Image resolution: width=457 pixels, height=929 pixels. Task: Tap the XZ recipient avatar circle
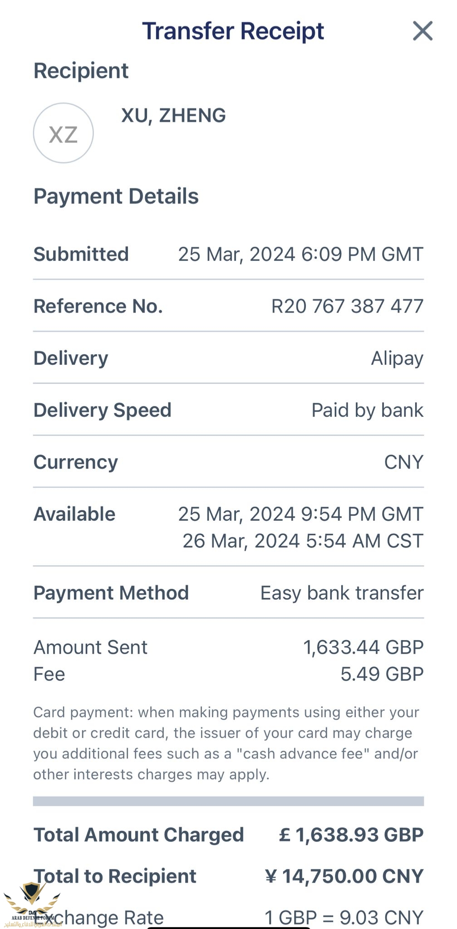click(x=64, y=133)
